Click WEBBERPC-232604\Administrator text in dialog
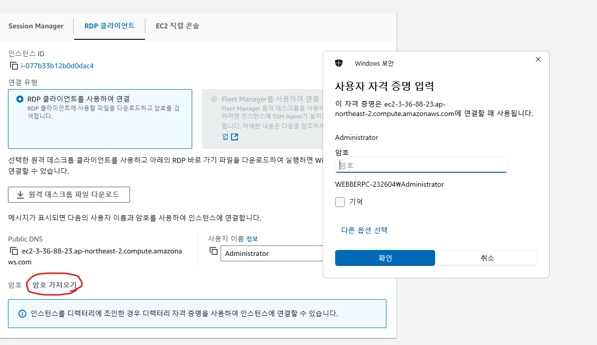The image size is (597, 345). click(x=389, y=184)
